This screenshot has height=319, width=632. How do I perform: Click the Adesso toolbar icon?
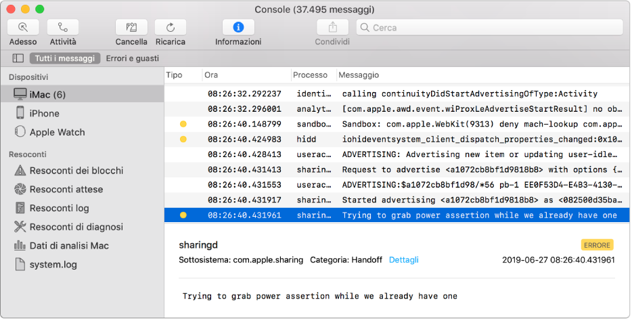coord(23,27)
